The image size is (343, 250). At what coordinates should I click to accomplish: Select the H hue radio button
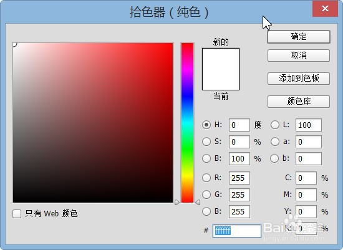pos(206,125)
